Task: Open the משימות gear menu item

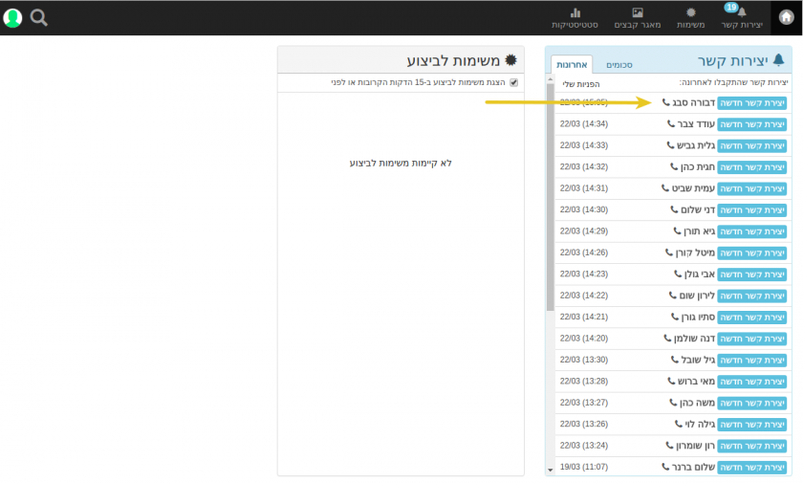Action: tap(690, 17)
